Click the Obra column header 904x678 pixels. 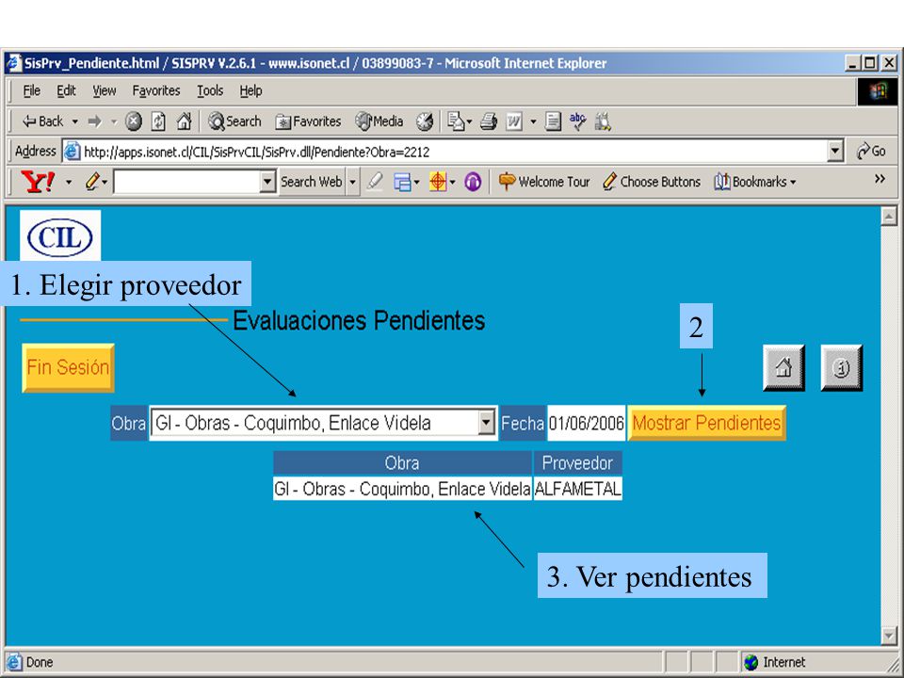click(x=402, y=463)
